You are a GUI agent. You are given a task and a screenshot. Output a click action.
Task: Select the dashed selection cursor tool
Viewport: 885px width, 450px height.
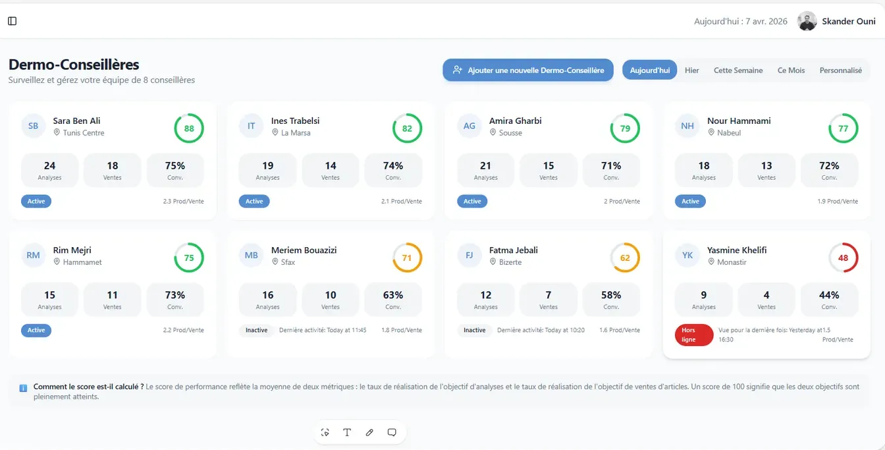click(325, 432)
